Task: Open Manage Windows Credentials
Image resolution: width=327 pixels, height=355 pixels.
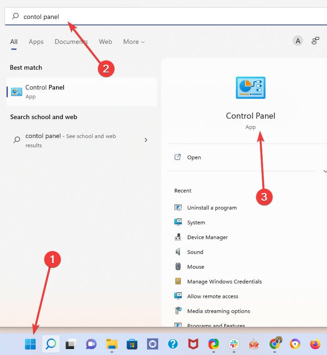Action: (x=224, y=281)
